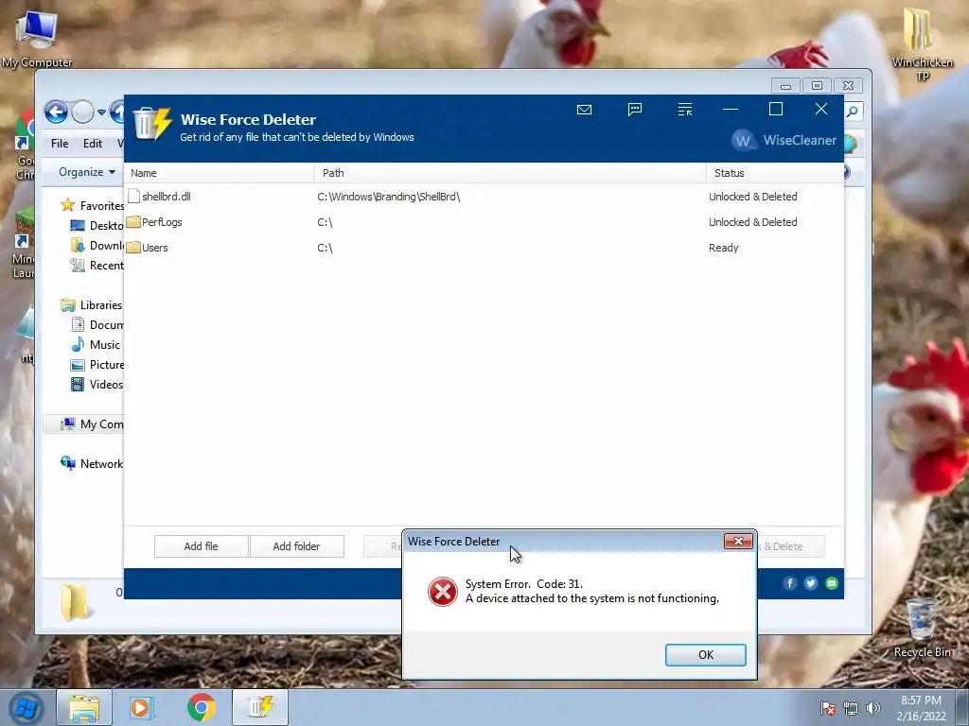Select Music library in Explorer pane
Viewport: 969px width, 726px height.
point(96,344)
